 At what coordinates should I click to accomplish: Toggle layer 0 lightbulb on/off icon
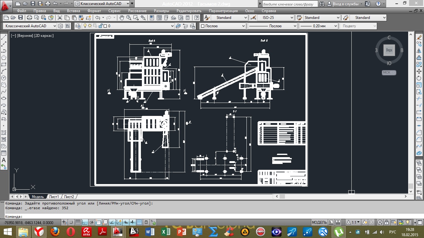[x=85, y=26]
